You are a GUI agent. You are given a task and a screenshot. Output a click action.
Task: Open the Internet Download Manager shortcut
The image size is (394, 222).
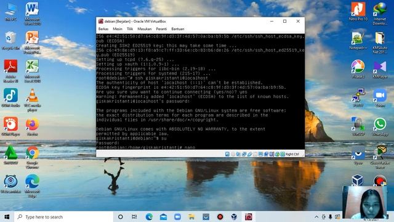pyautogui.click(x=380, y=13)
